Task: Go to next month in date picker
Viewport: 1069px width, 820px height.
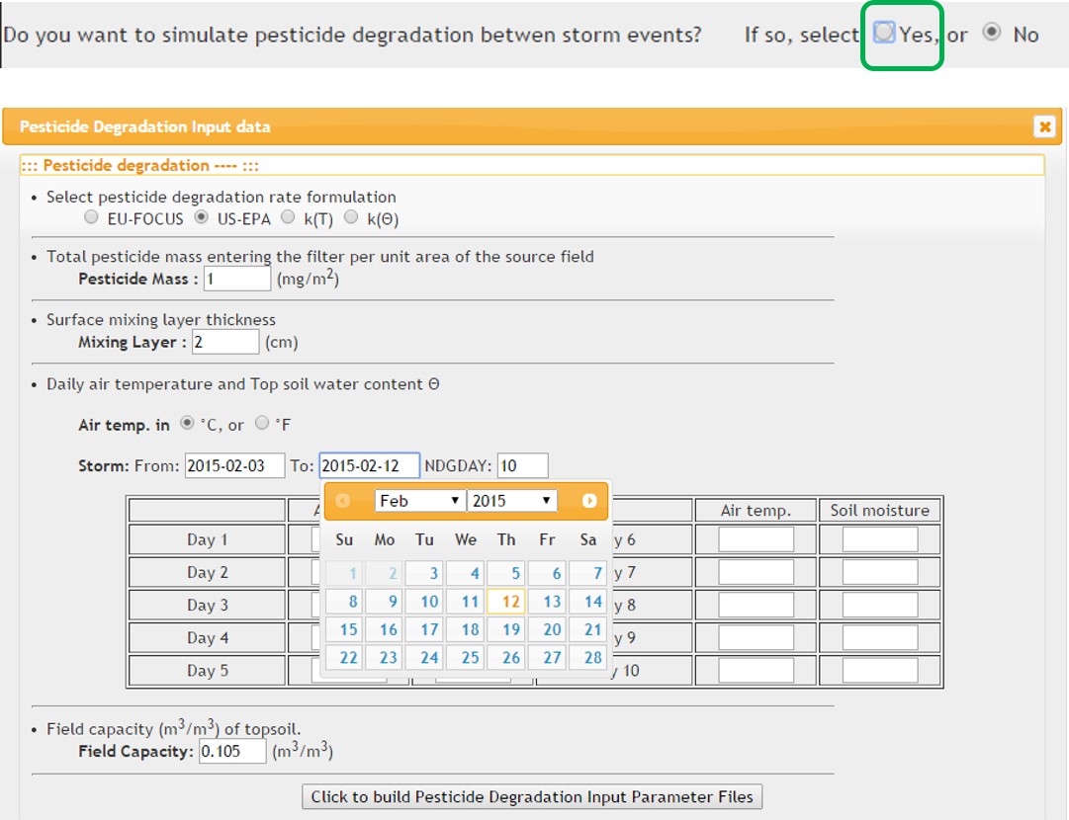Action: click(589, 501)
